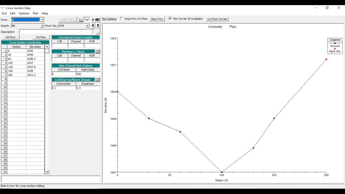Click the coordinates table scroll down arrow
The width and height of the screenshot is (345, 194).
tap(47, 172)
